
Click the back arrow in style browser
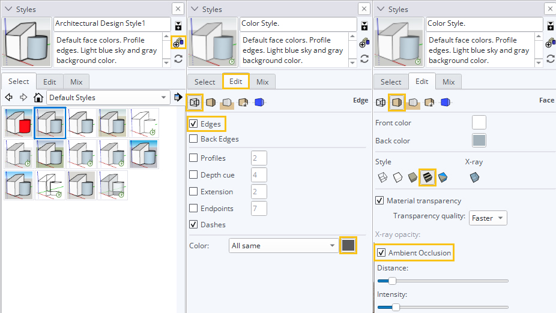coord(9,97)
